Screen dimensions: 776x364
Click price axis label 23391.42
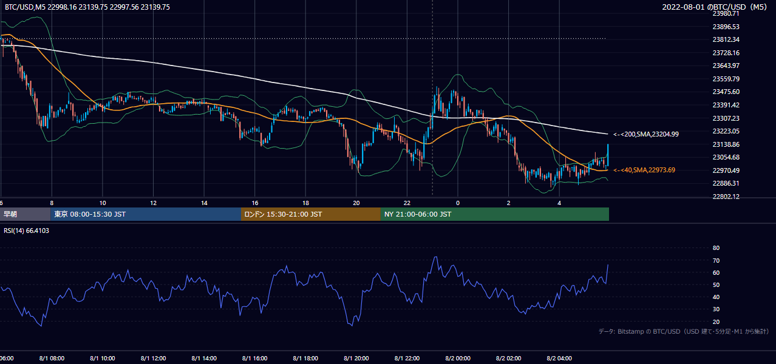pos(726,105)
